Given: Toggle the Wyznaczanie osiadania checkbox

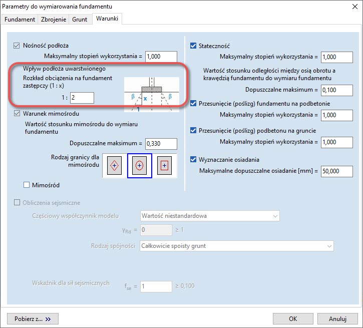Looking at the screenshot, I should [194, 160].
